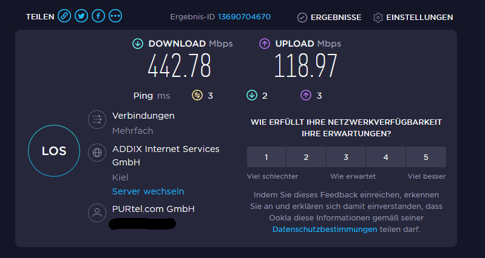Copy share link via the link icon
Viewport: 485px width, 258px height.
pos(64,16)
